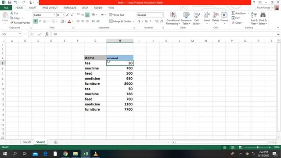Open the font color picker red A
The width and height of the screenshot is (281, 158).
69,22
